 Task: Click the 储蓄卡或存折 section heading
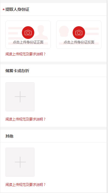pos(17,71)
